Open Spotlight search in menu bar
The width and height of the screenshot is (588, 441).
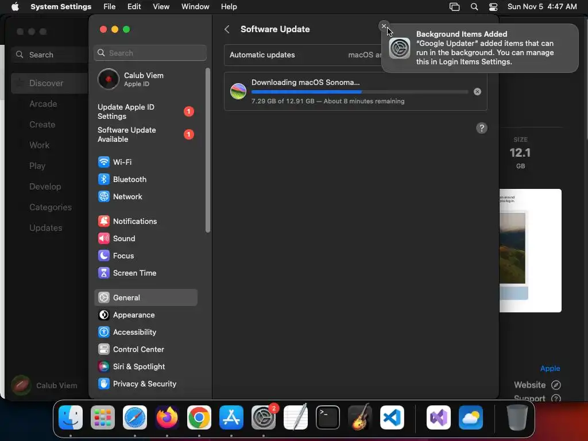(474, 7)
